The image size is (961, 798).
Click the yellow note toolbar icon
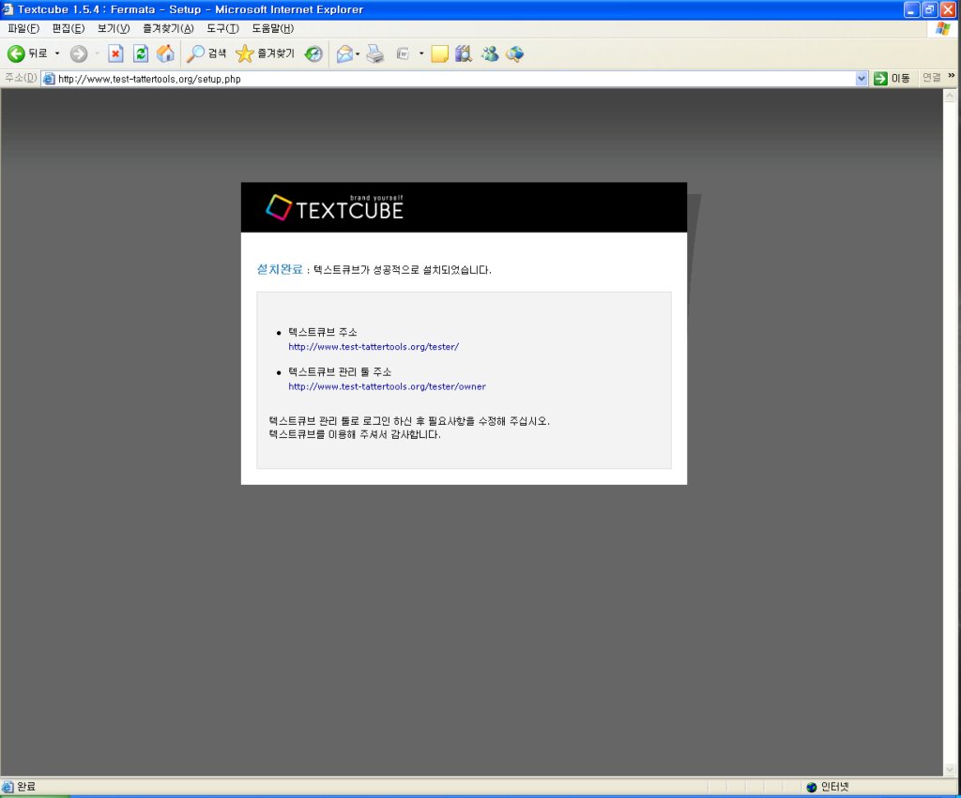coord(439,53)
